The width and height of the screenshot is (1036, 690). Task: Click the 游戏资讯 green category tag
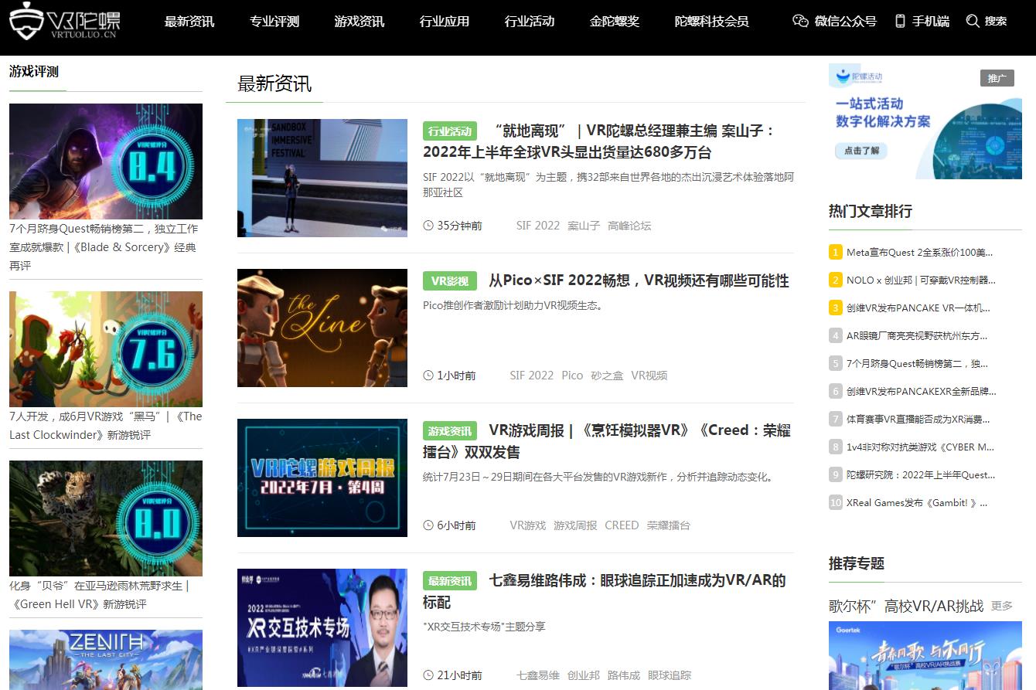click(450, 431)
